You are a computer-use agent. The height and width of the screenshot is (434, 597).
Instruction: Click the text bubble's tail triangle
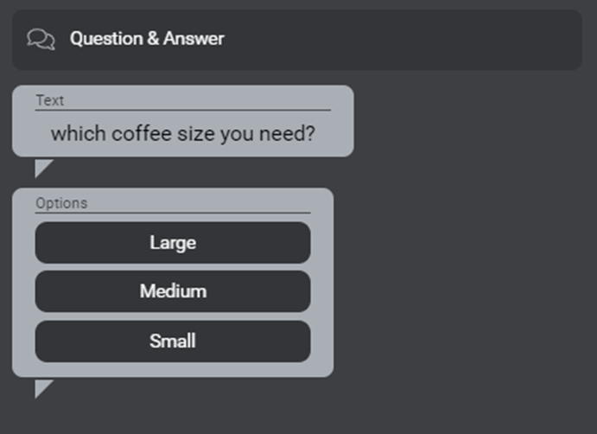pyautogui.click(x=41, y=166)
